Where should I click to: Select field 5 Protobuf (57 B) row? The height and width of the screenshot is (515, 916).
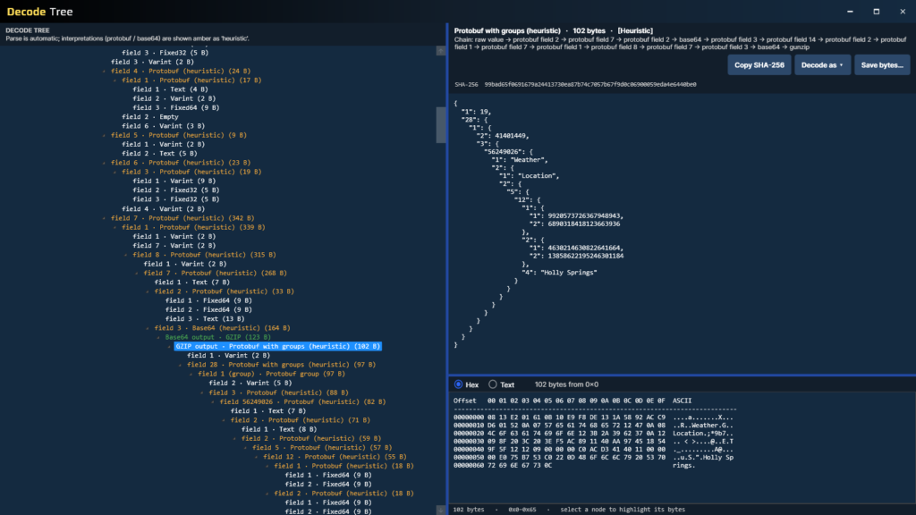pyautogui.click(x=322, y=447)
